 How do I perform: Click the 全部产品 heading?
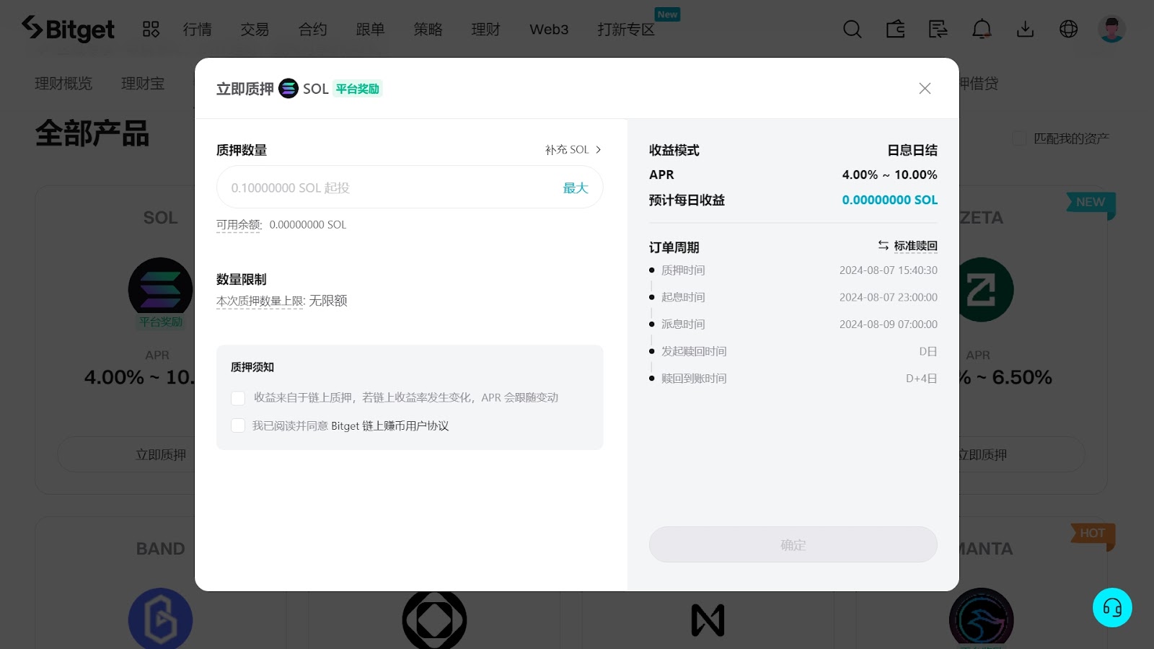(92, 134)
